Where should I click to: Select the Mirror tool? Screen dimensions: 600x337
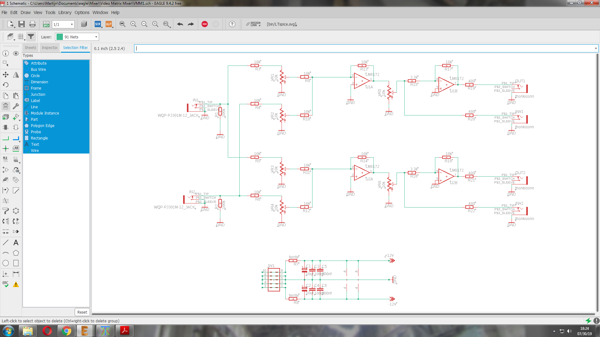coord(16,75)
